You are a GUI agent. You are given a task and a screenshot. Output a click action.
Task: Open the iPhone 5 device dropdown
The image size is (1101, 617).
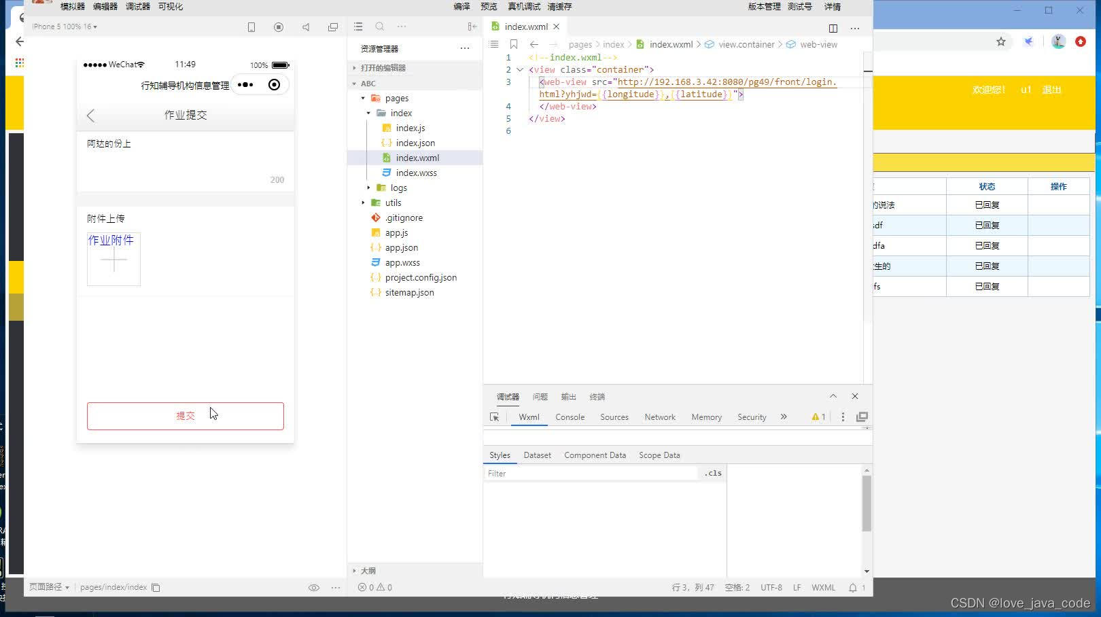65,27
